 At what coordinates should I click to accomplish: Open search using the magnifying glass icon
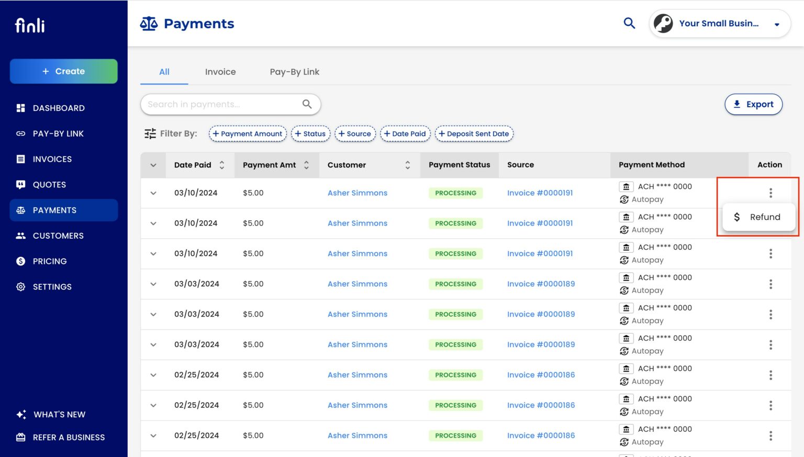629,23
